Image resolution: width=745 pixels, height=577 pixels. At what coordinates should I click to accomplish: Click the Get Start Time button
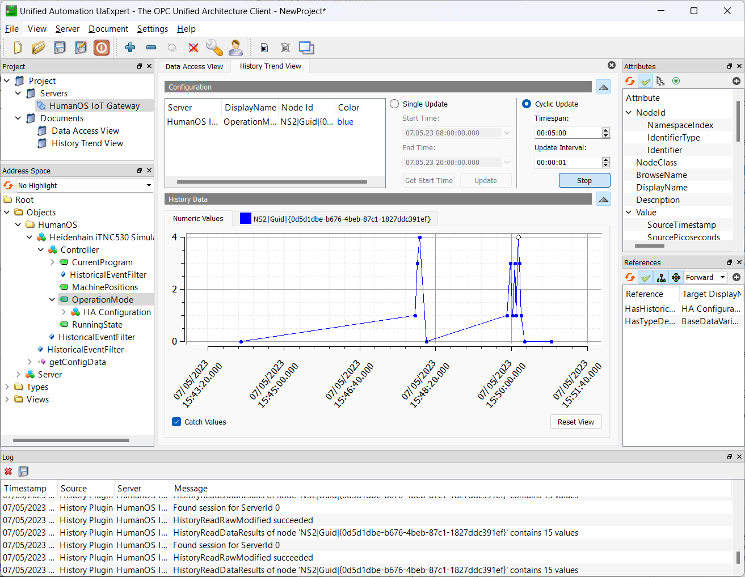pyautogui.click(x=429, y=180)
